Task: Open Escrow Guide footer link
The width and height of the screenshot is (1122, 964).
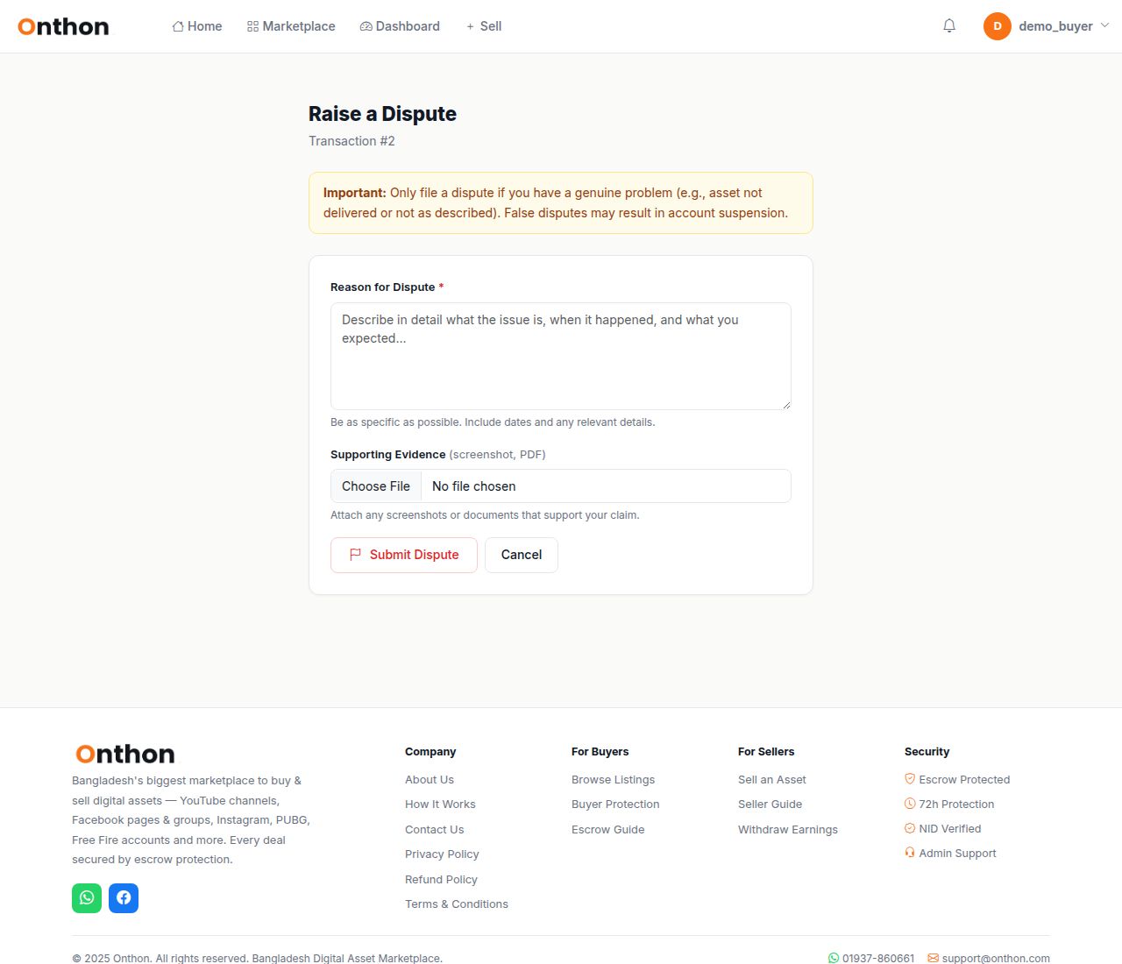Action: tap(607, 829)
